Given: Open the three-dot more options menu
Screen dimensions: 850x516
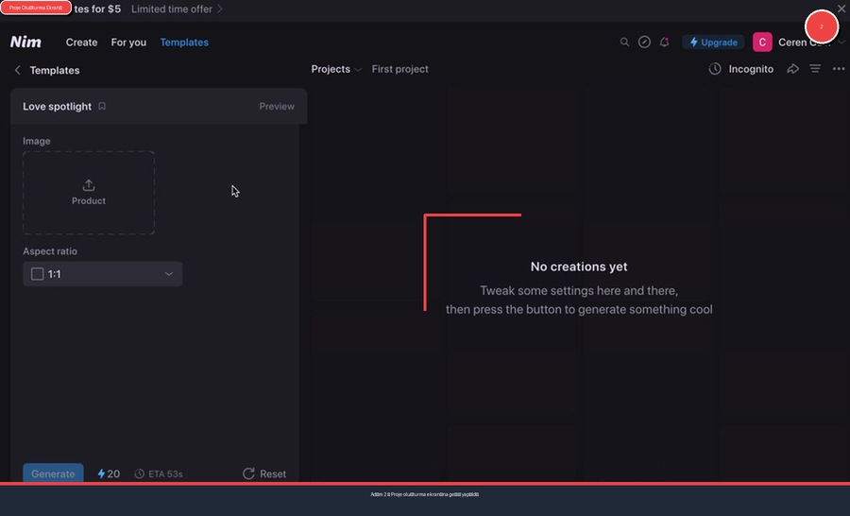Looking at the screenshot, I should pyautogui.click(x=839, y=69).
